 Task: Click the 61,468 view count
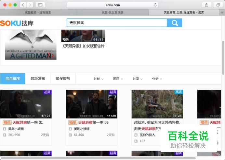pos(79,135)
